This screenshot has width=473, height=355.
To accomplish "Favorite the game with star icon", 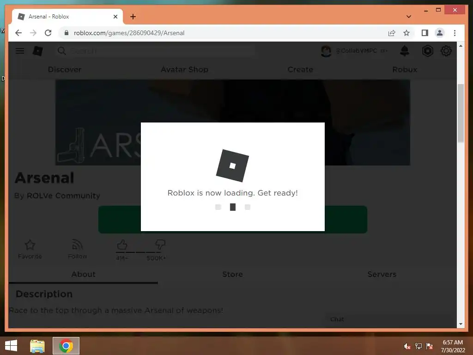I will coord(30,245).
